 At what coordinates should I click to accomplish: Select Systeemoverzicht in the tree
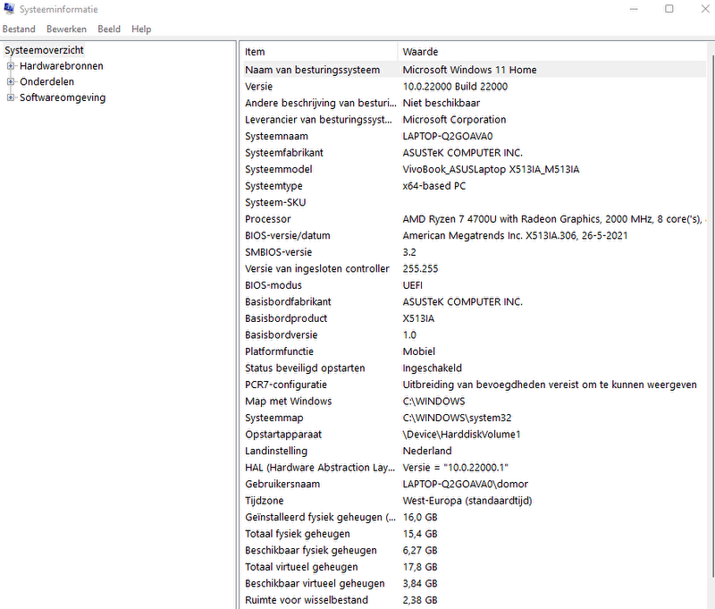44,50
